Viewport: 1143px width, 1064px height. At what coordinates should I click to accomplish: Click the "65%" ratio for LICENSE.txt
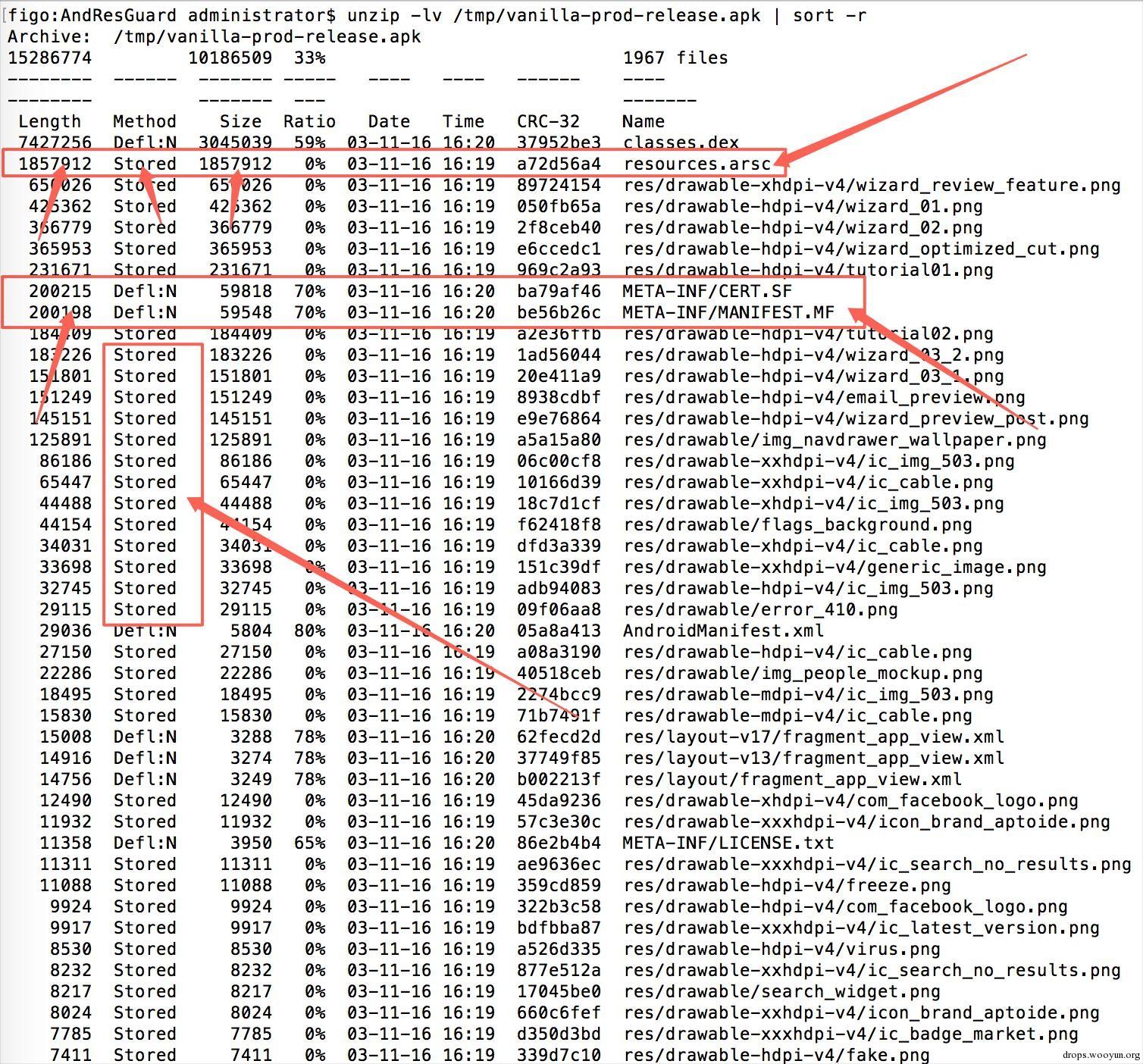[309, 843]
